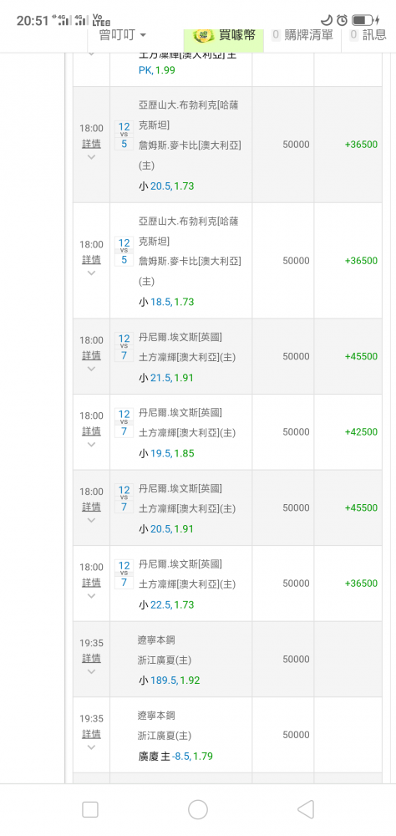Open the 購牌清單 tab

coord(302,35)
